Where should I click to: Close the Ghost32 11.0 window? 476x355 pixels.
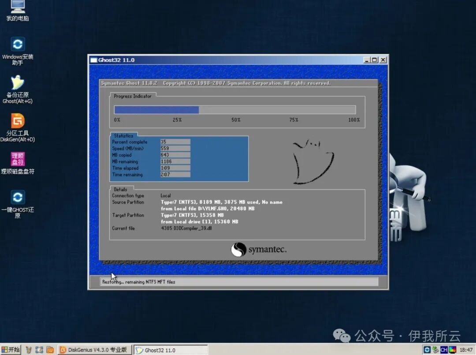(383, 60)
